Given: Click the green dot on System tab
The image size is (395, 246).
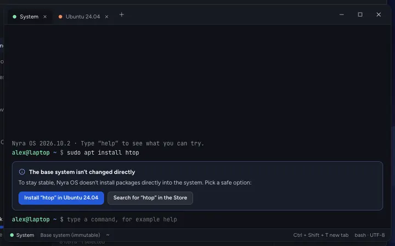Looking at the screenshot, I should (15, 17).
